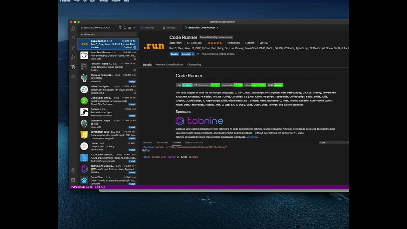Image resolution: width=407 pixels, height=229 pixels.
Task: Open the extensions panel more actions menu
Action: (x=135, y=28)
